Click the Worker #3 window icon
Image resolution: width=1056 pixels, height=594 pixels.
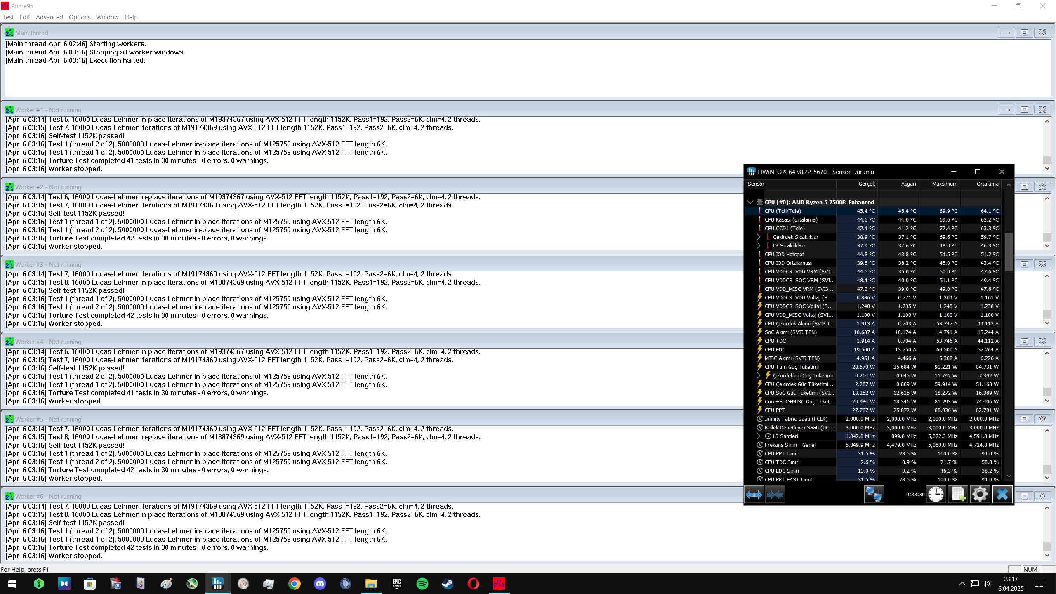coord(9,264)
